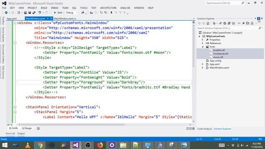Click the editor horizontal scrollbar

pos(73,125)
